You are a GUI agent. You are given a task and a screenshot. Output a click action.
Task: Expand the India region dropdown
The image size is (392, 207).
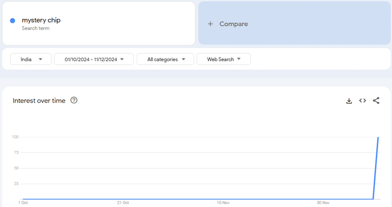click(31, 59)
